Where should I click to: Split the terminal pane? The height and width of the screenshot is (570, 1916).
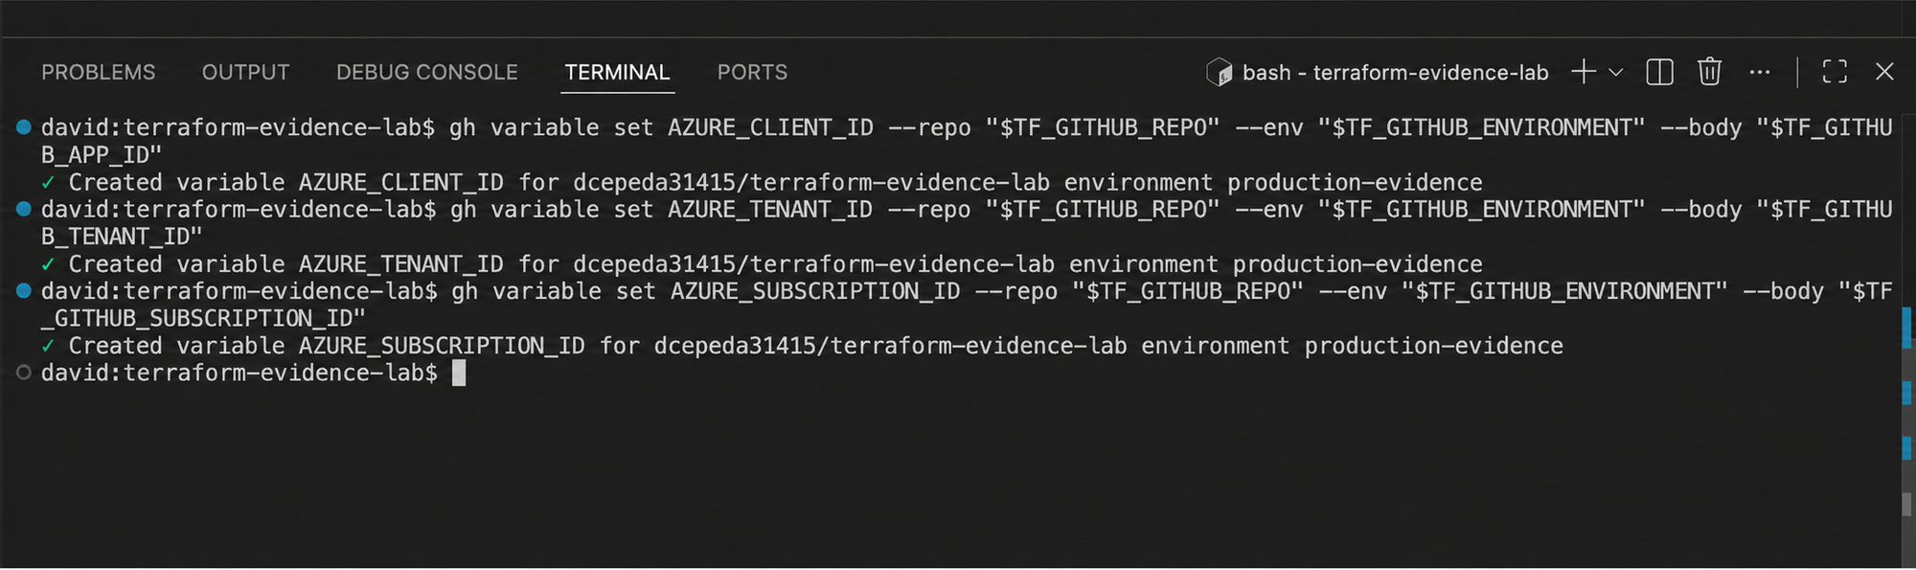1659,72
